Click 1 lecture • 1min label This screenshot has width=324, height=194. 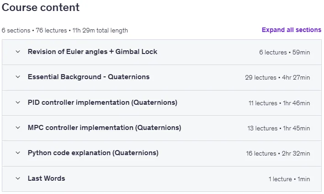point(289,179)
